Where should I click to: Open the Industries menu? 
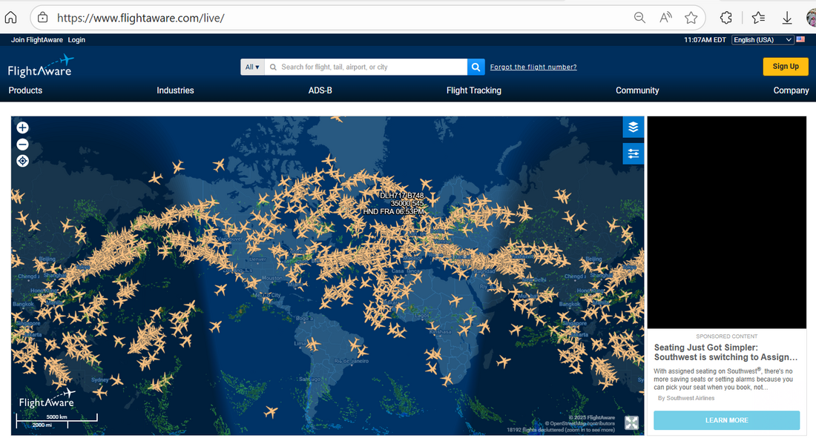pos(175,90)
